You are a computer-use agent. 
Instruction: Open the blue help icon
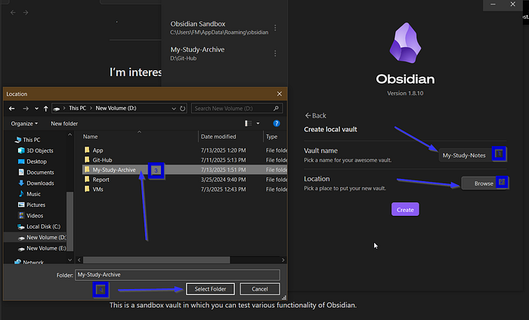point(277,123)
